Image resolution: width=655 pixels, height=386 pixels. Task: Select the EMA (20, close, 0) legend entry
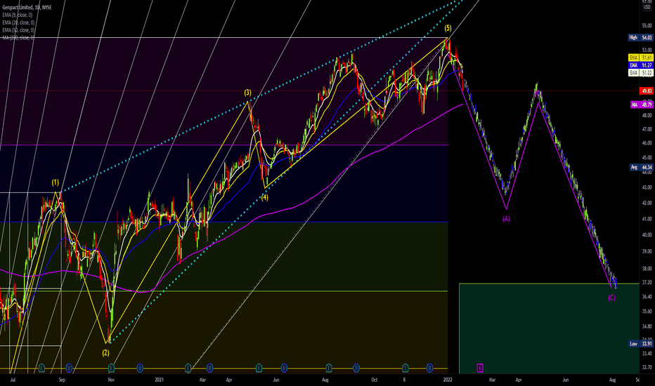(x=18, y=22)
